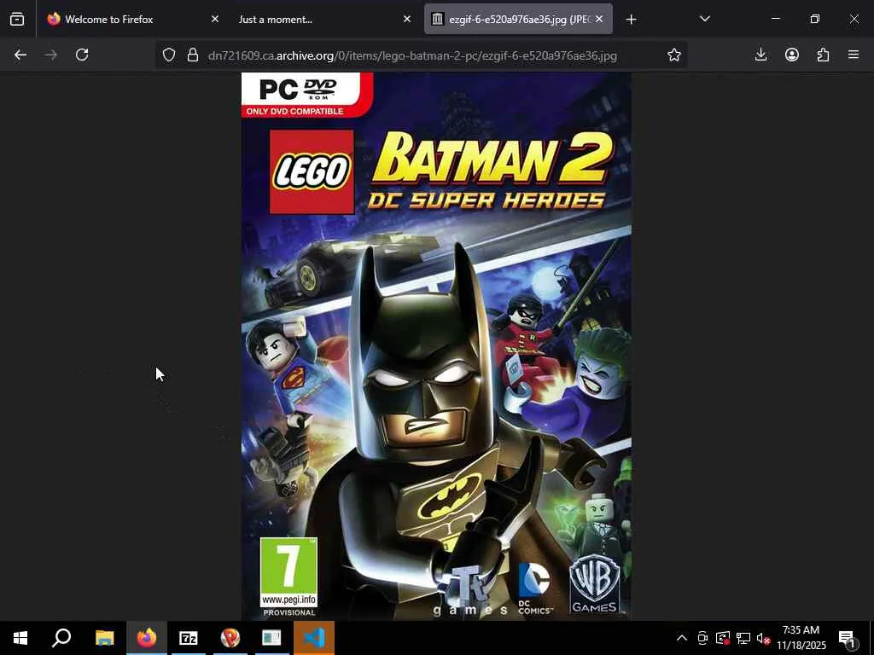Click the Meet Now tray icon
The image size is (874, 655).
pos(702,638)
